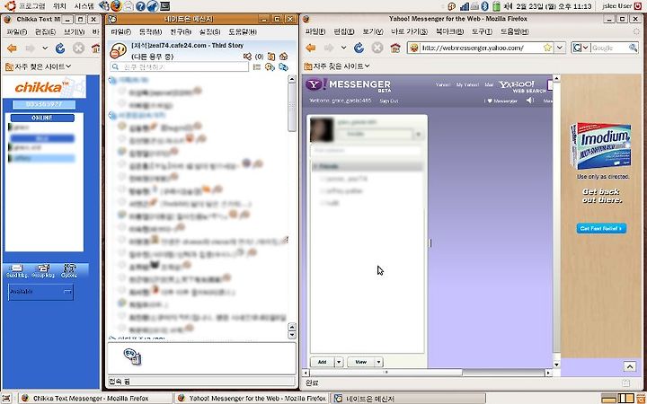Open 설정(S) menu in NateOn window
This screenshot has height=404, width=647.
tap(209, 31)
